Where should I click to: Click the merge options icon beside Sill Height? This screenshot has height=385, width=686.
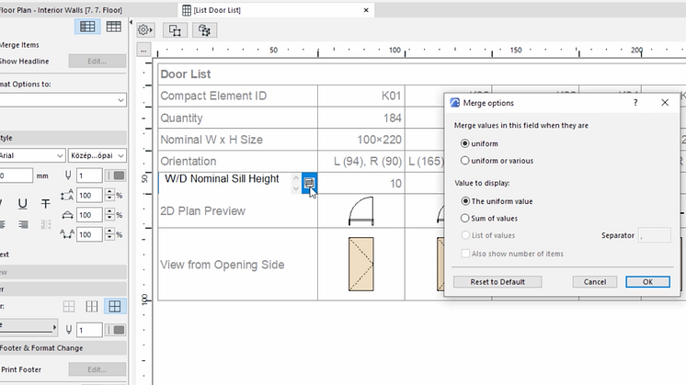(x=309, y=183)
